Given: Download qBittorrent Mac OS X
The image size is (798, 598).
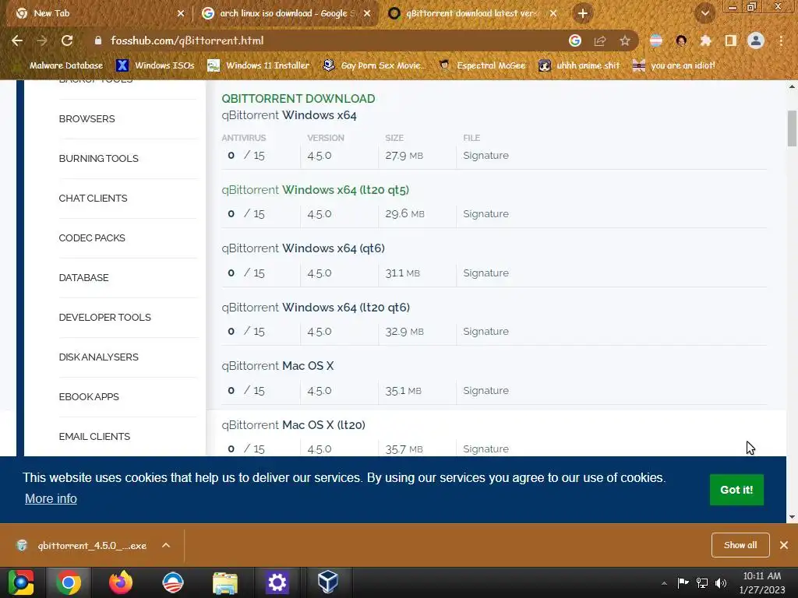Looking at the screenshot, I should tap(277, 366).
